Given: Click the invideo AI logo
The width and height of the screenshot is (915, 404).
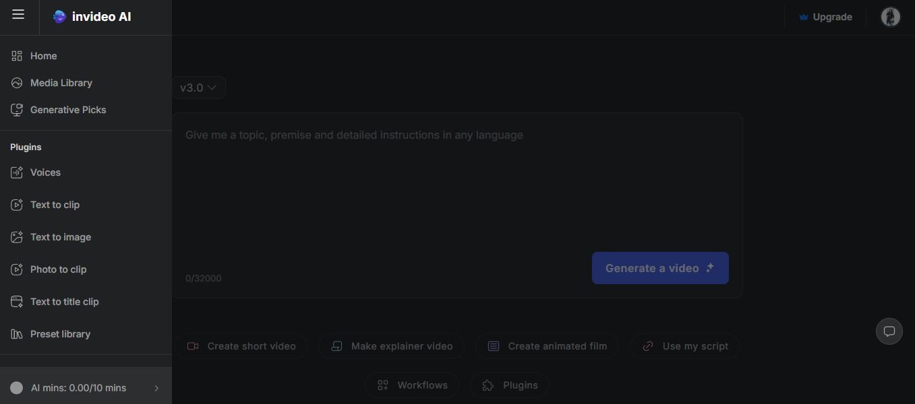Looking at the screenshot, I should pos(92,17).
